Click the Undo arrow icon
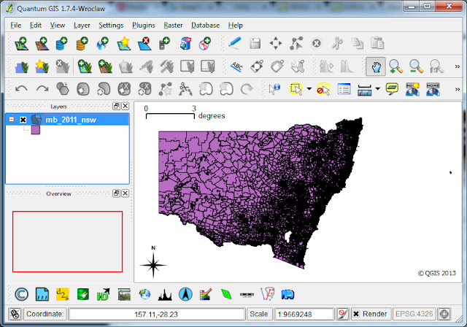Screen dimensions: 467x327 [21, 89]
